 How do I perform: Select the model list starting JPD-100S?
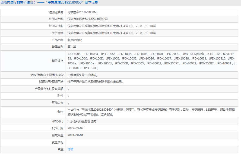point(151,61)
